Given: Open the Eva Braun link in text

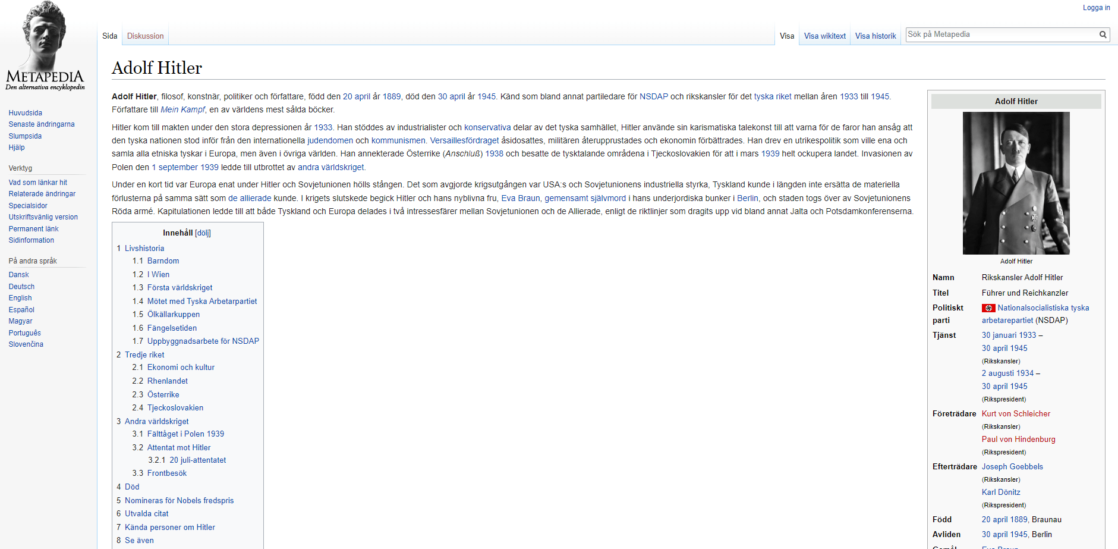Looking at the screenshot, I should [x=521, y=199].
